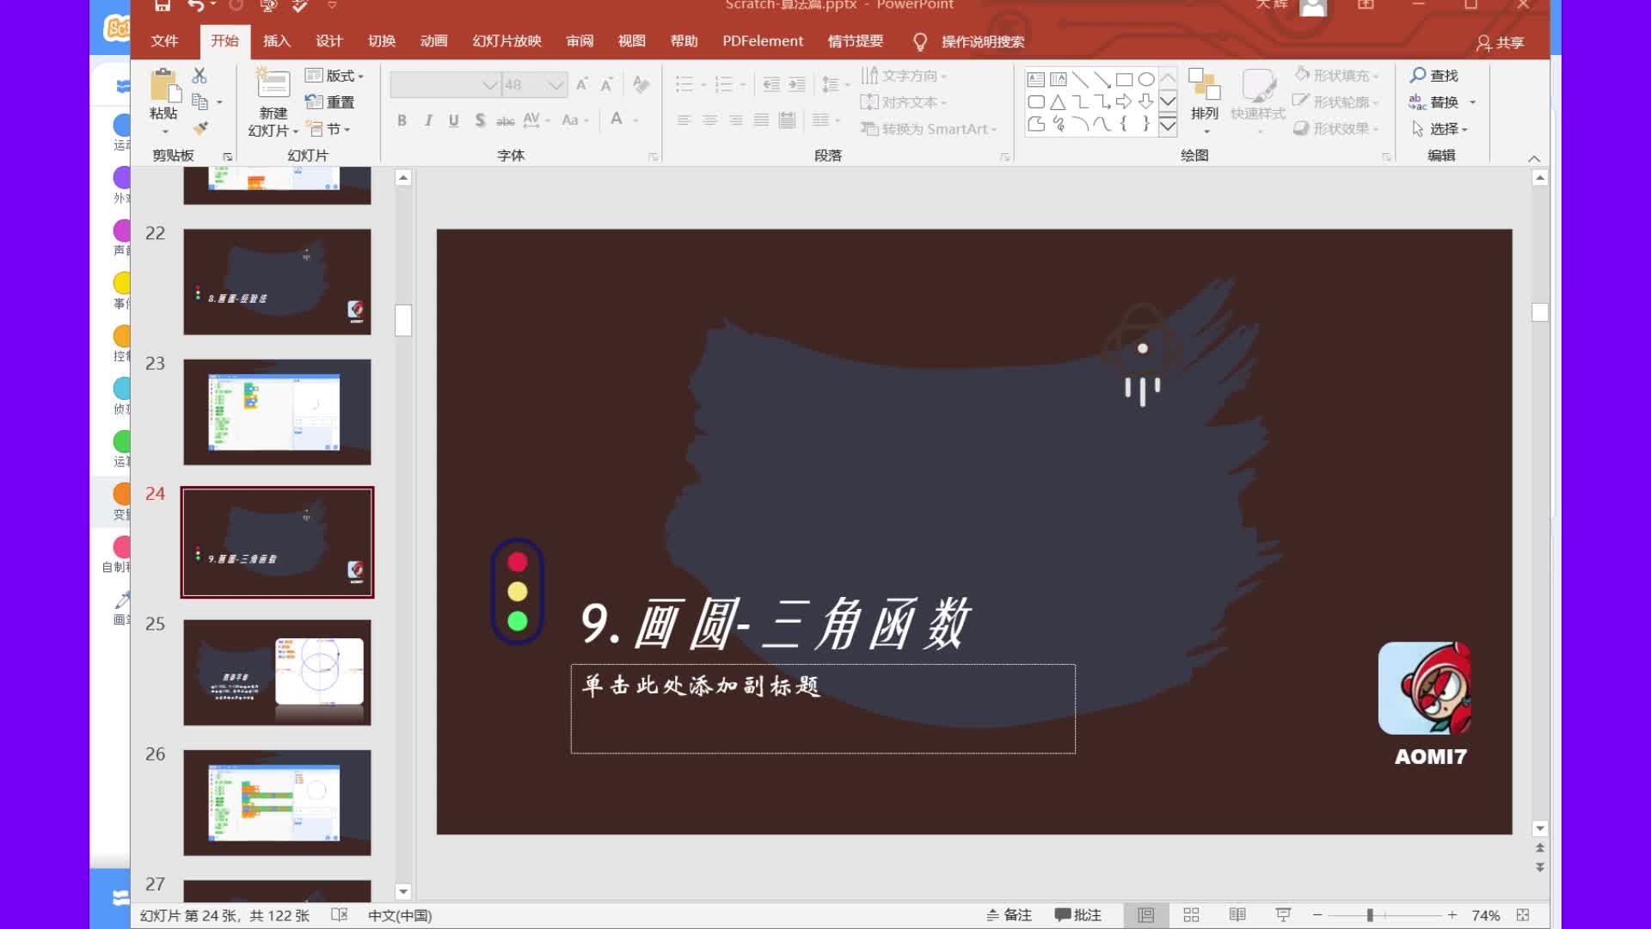Click the Increase Font Size icon
This screenshot has height=929, width=1651.
tap(582, 84)
